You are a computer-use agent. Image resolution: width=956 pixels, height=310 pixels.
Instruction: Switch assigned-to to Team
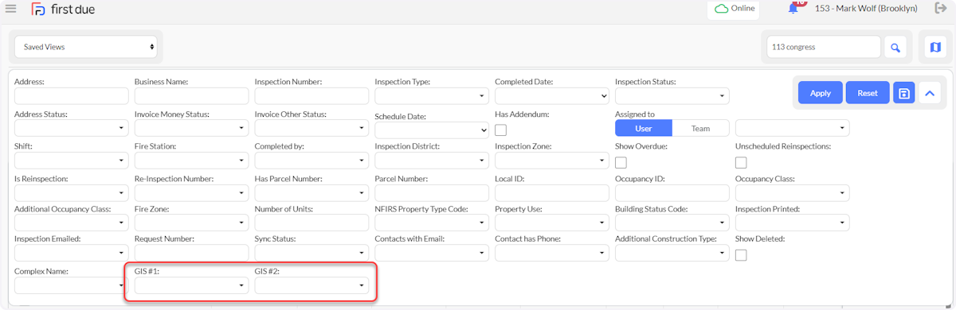pos(701,128)
